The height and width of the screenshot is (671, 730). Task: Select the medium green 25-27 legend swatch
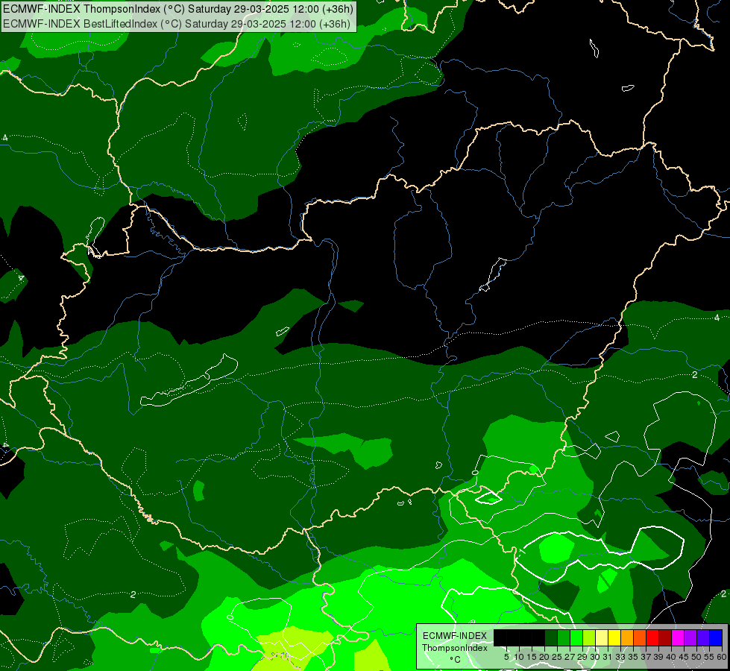coord(563,637)
